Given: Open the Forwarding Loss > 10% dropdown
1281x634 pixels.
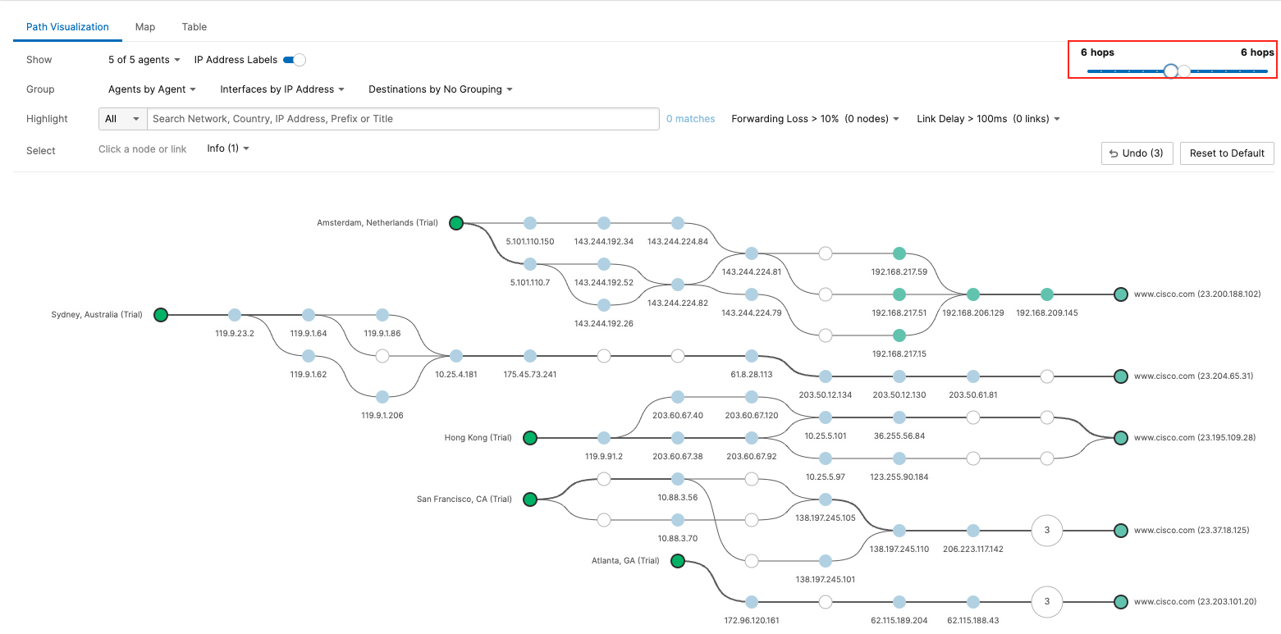Looking at the screenshot, I should [815, 119].
